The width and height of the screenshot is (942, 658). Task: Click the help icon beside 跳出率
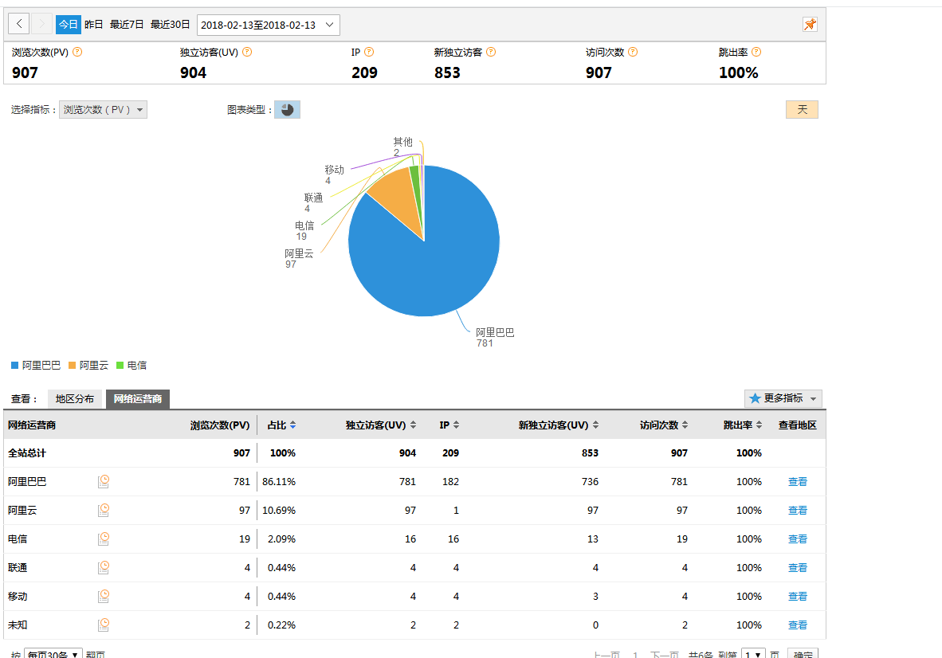(756, 52)
